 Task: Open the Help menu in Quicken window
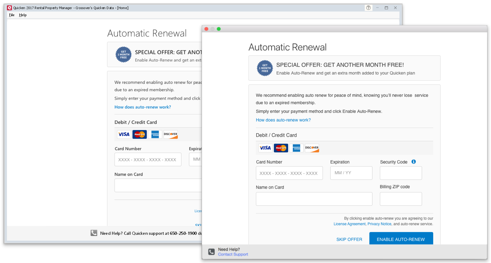tap(23, 15)
